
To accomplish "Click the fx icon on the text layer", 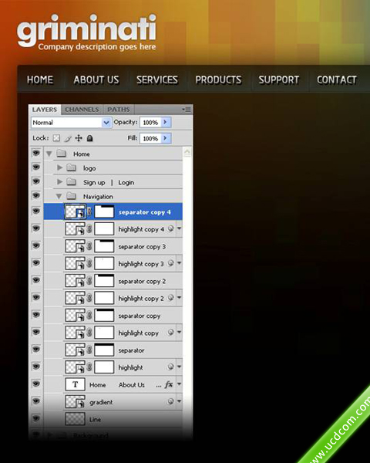I will 169,384.
